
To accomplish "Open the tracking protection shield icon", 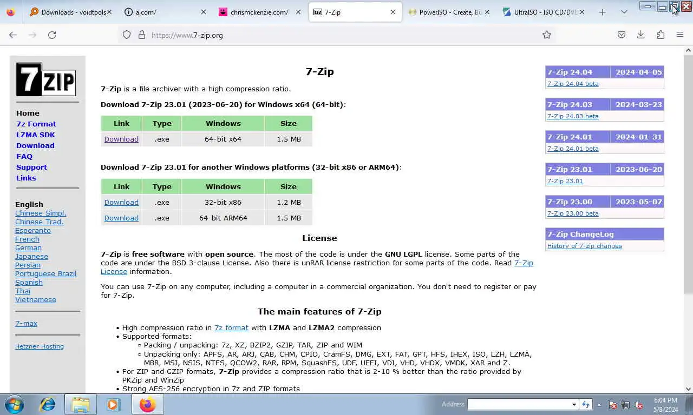I will 127,35.
